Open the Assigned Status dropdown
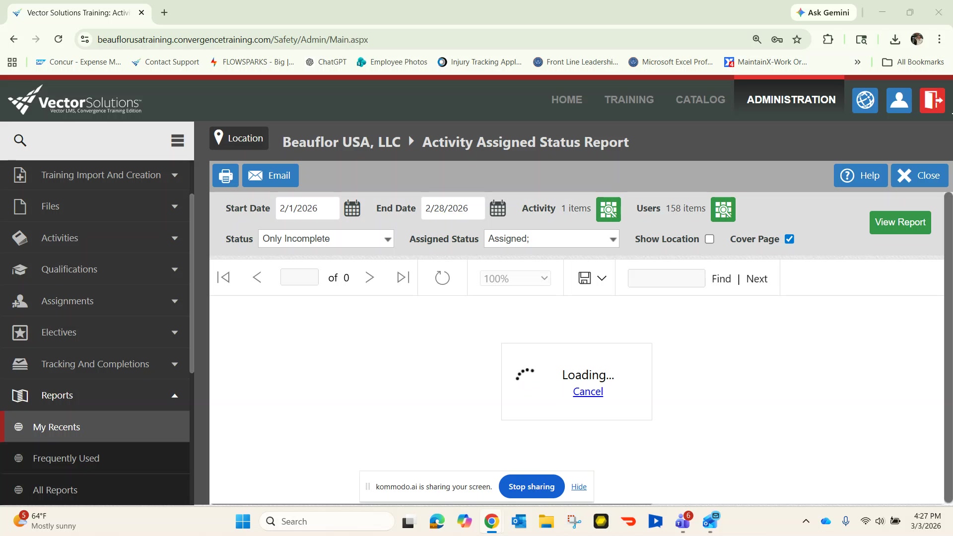The width and height of the screenshot is (953, 536). pos(551,239)
